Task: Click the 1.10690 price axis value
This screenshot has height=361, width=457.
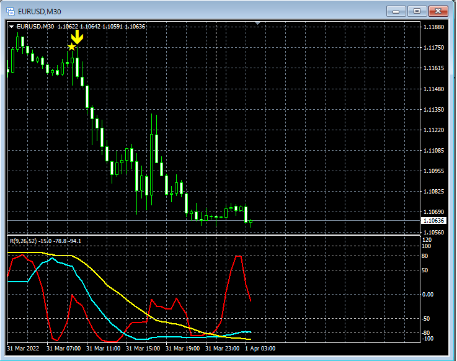Action: pos(433,212)
